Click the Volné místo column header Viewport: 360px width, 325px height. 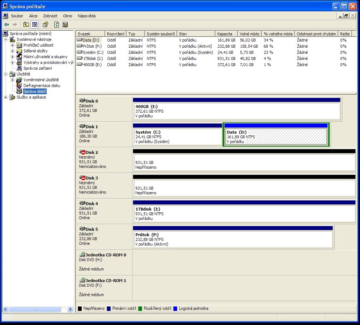[249, 34]
